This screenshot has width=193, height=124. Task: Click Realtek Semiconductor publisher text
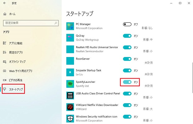(x=90, y=51)
